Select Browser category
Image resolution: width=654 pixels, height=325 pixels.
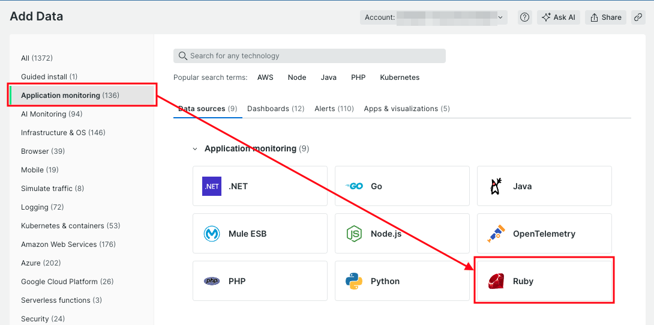(x=43, y=151)
